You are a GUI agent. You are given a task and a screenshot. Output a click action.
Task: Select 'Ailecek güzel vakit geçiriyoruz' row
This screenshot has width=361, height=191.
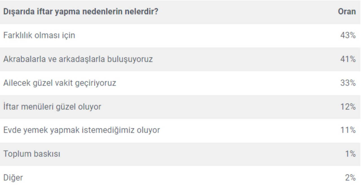coord(60,83)
